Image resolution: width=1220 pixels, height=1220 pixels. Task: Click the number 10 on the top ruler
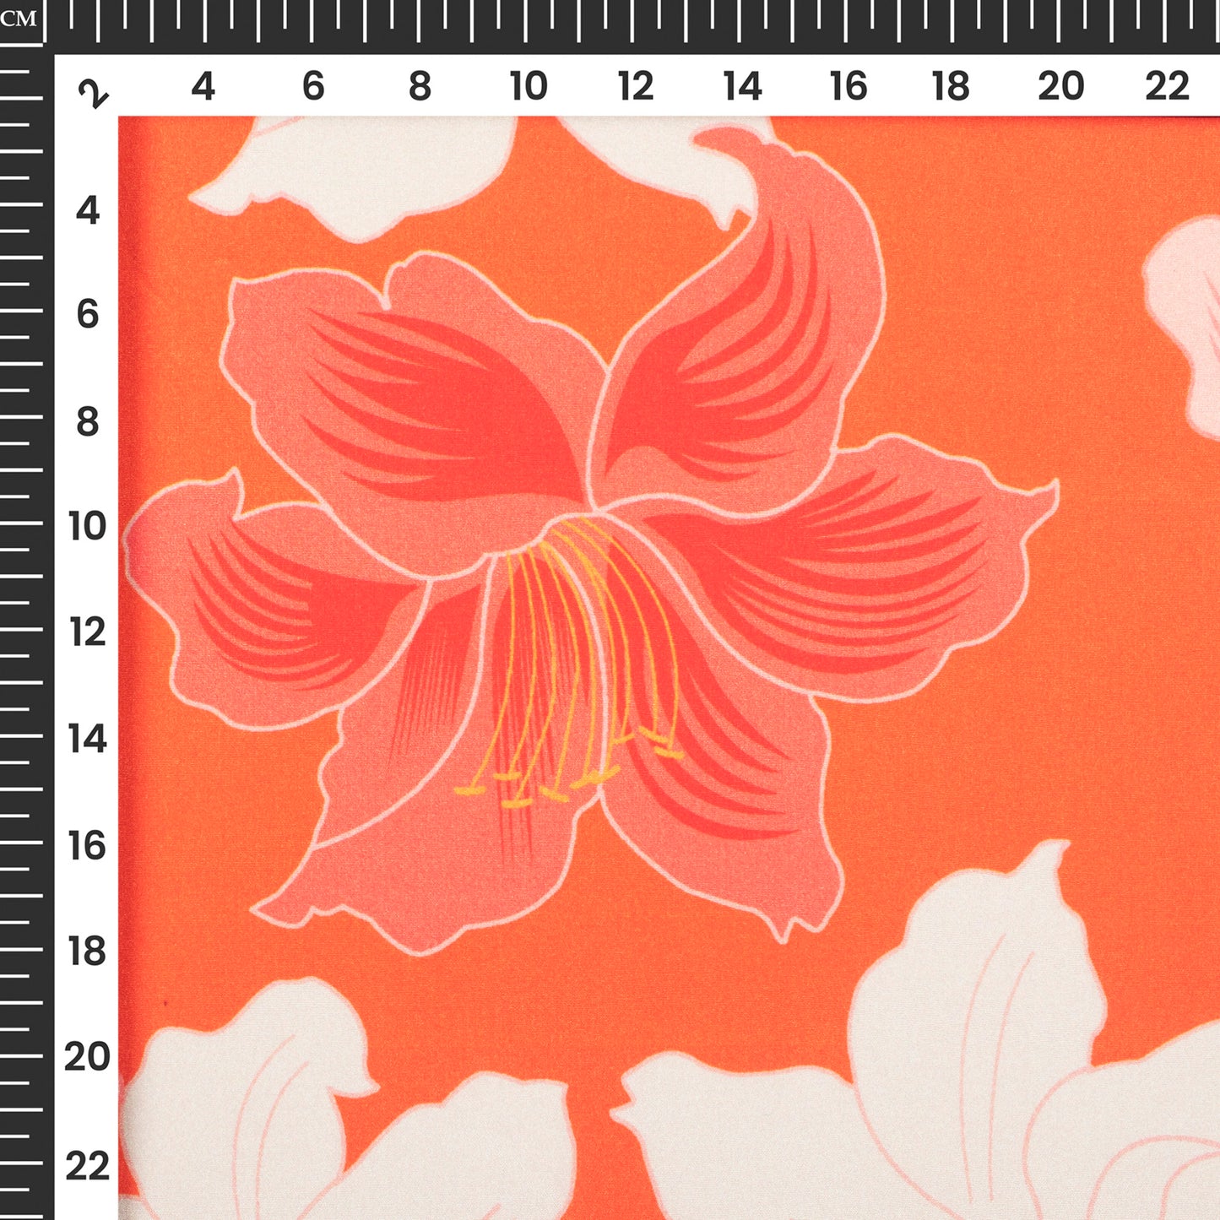[x=528, y=86]
